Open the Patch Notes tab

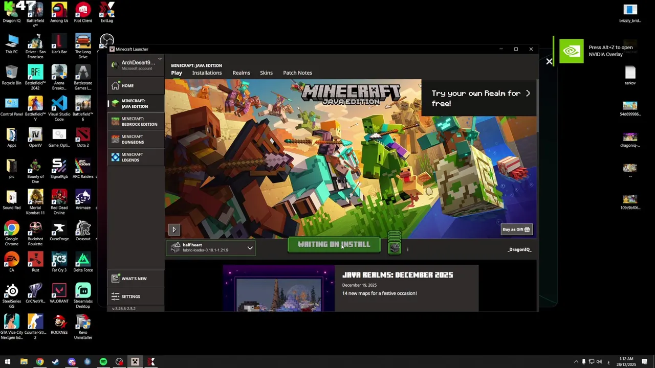pyautogui.click(x=297, y=73)
